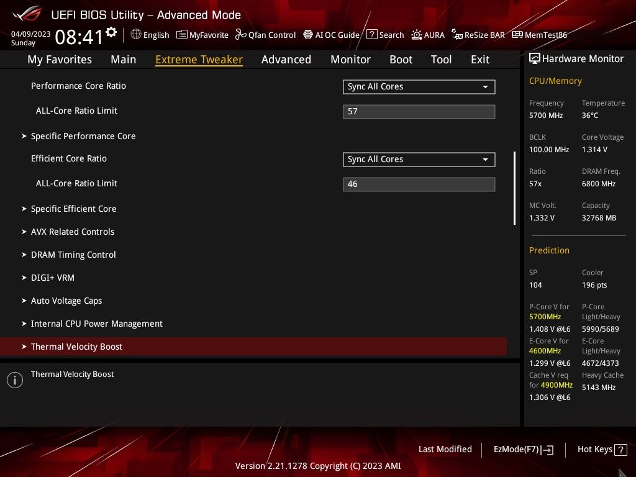Click date 04/09/2023

click(x=31, y=34)
